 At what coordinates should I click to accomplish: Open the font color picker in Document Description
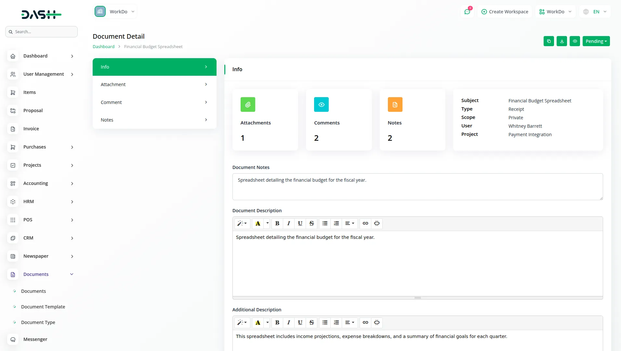(x=258, y=224)
